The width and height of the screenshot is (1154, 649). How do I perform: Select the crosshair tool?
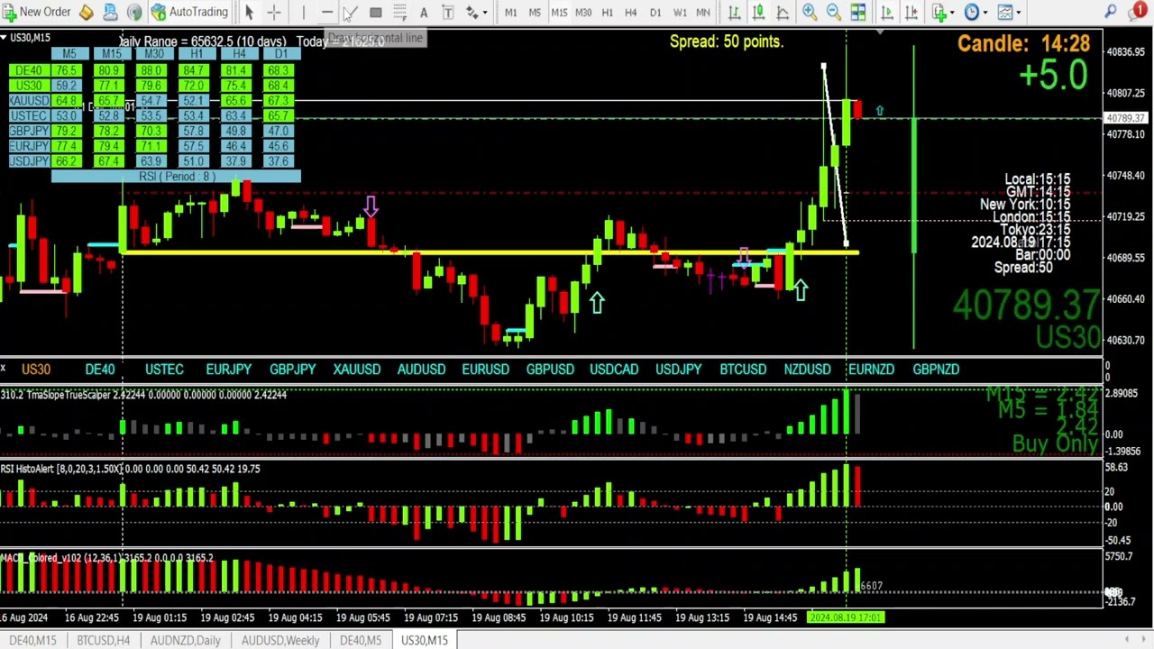click(274, 12)
